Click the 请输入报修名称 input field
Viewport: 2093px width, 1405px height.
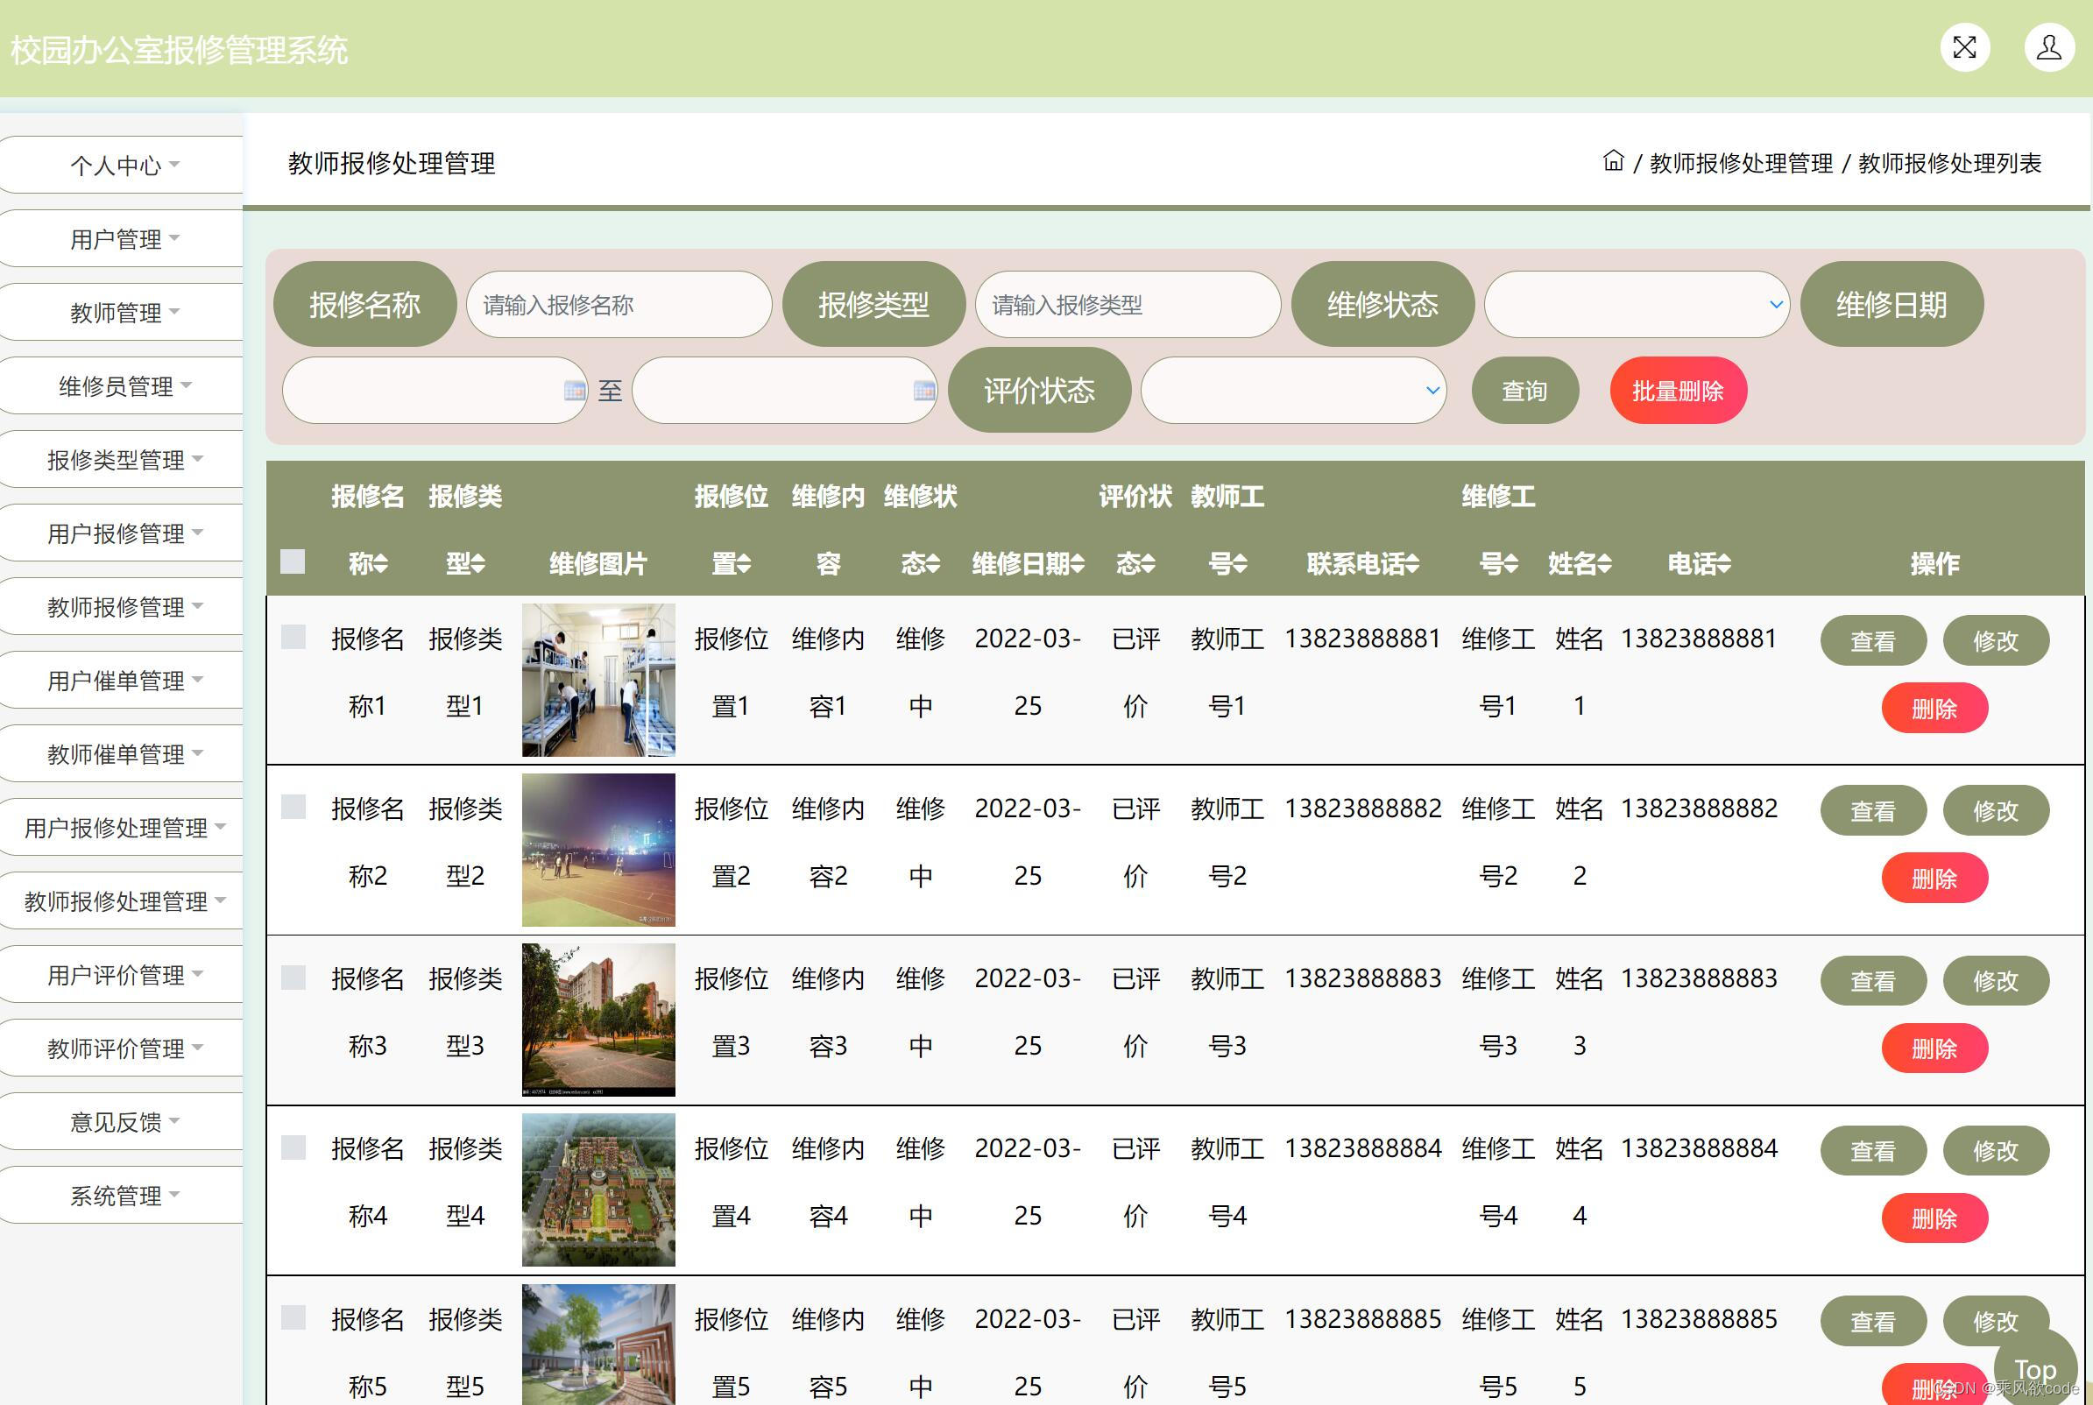pos(619,305)
